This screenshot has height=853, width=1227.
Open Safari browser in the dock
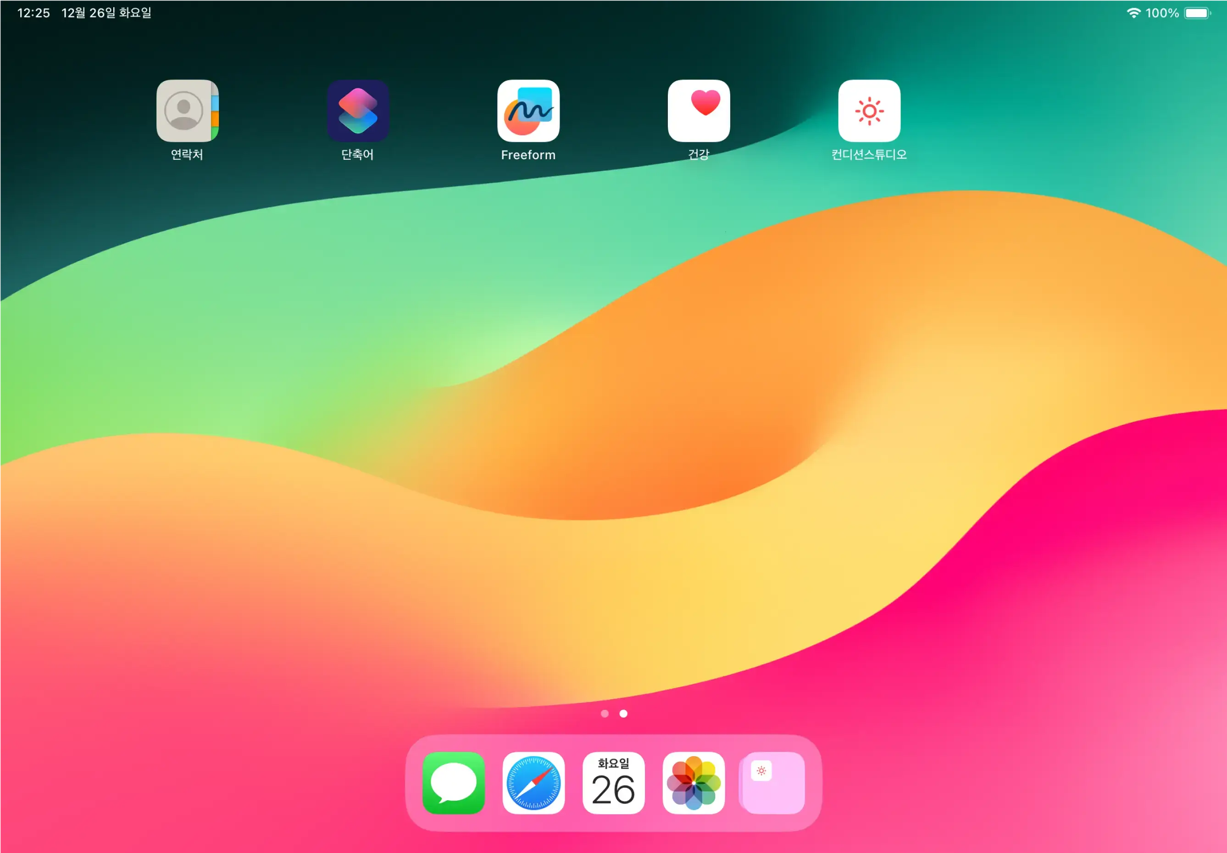533,783
